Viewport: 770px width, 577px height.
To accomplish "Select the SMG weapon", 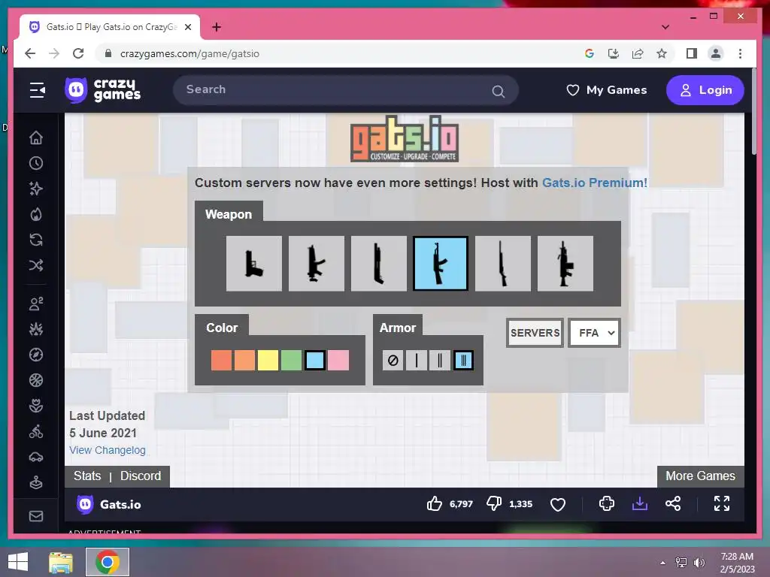I will tap(317, 264).
